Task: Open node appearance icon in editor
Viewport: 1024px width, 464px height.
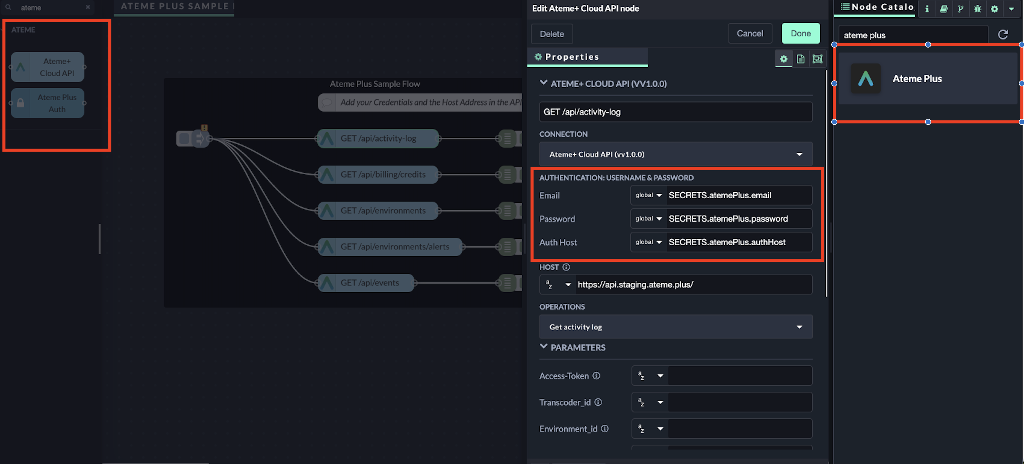Action: (817, 59)
